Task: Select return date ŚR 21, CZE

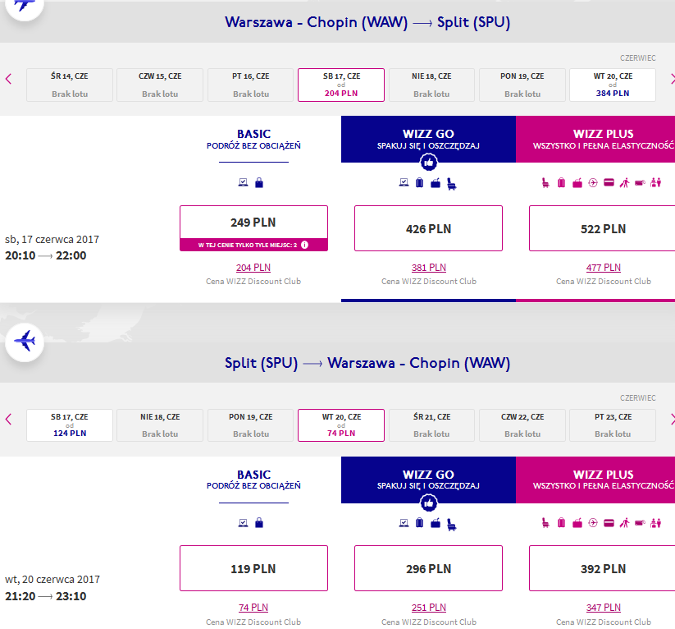Action: pyautogui.click(x=431, y=425)
